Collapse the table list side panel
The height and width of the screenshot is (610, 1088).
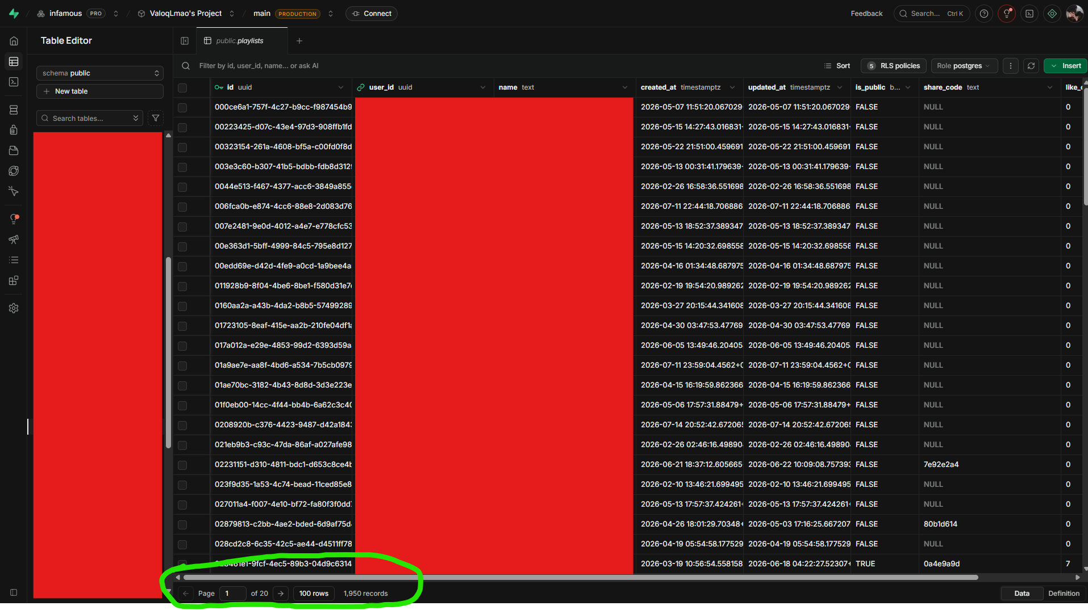[185, 41]
